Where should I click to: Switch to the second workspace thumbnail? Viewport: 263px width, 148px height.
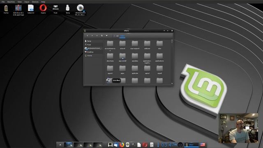78,145
